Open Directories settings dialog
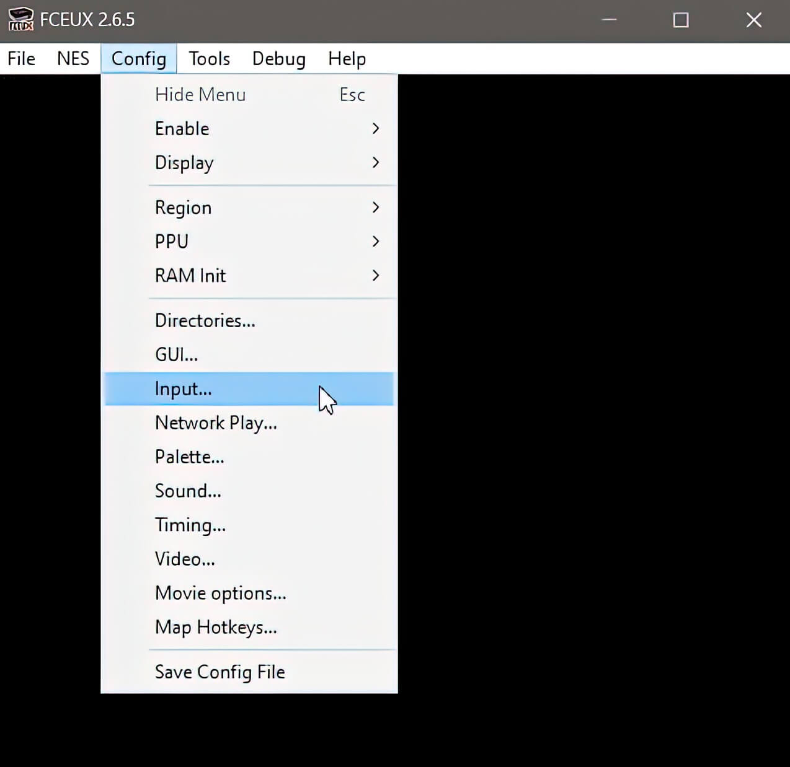The image size is (790, 767). click(x=205, y=321)
